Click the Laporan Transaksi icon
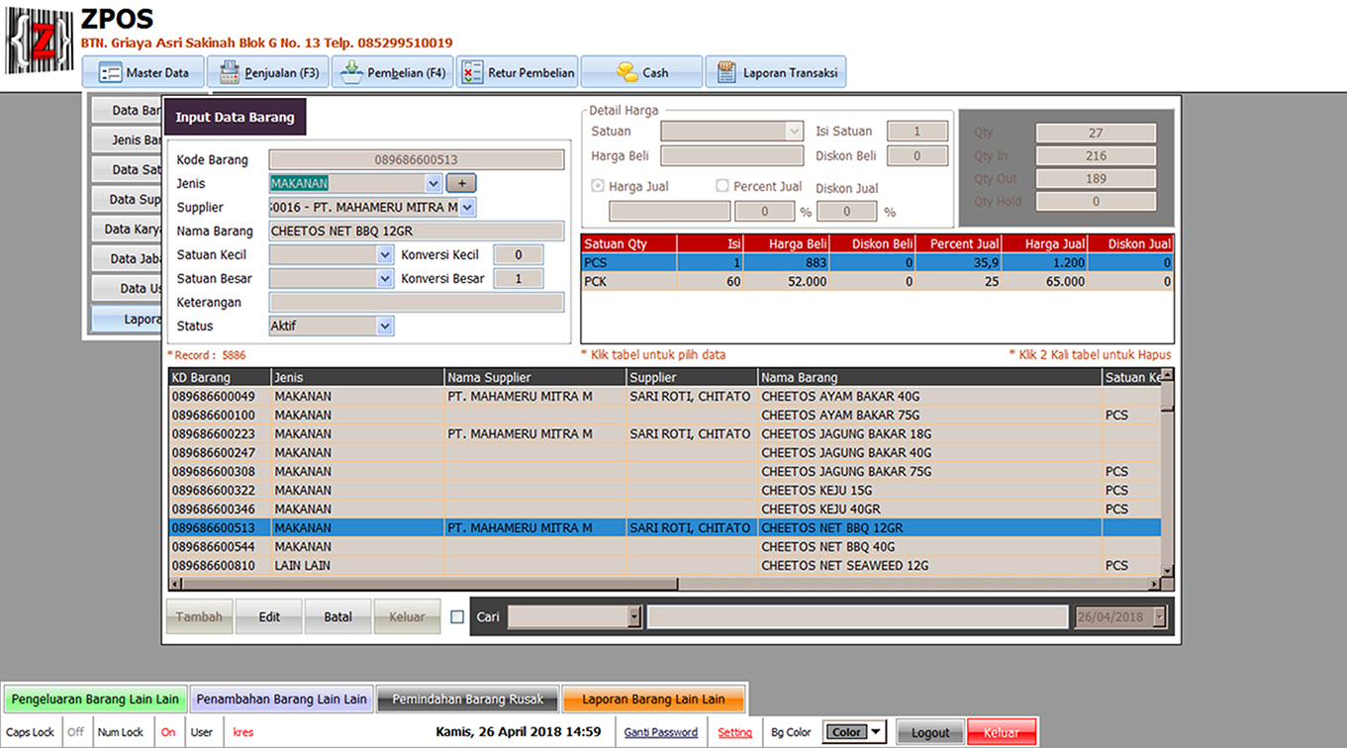 click(x=726, y=73)
